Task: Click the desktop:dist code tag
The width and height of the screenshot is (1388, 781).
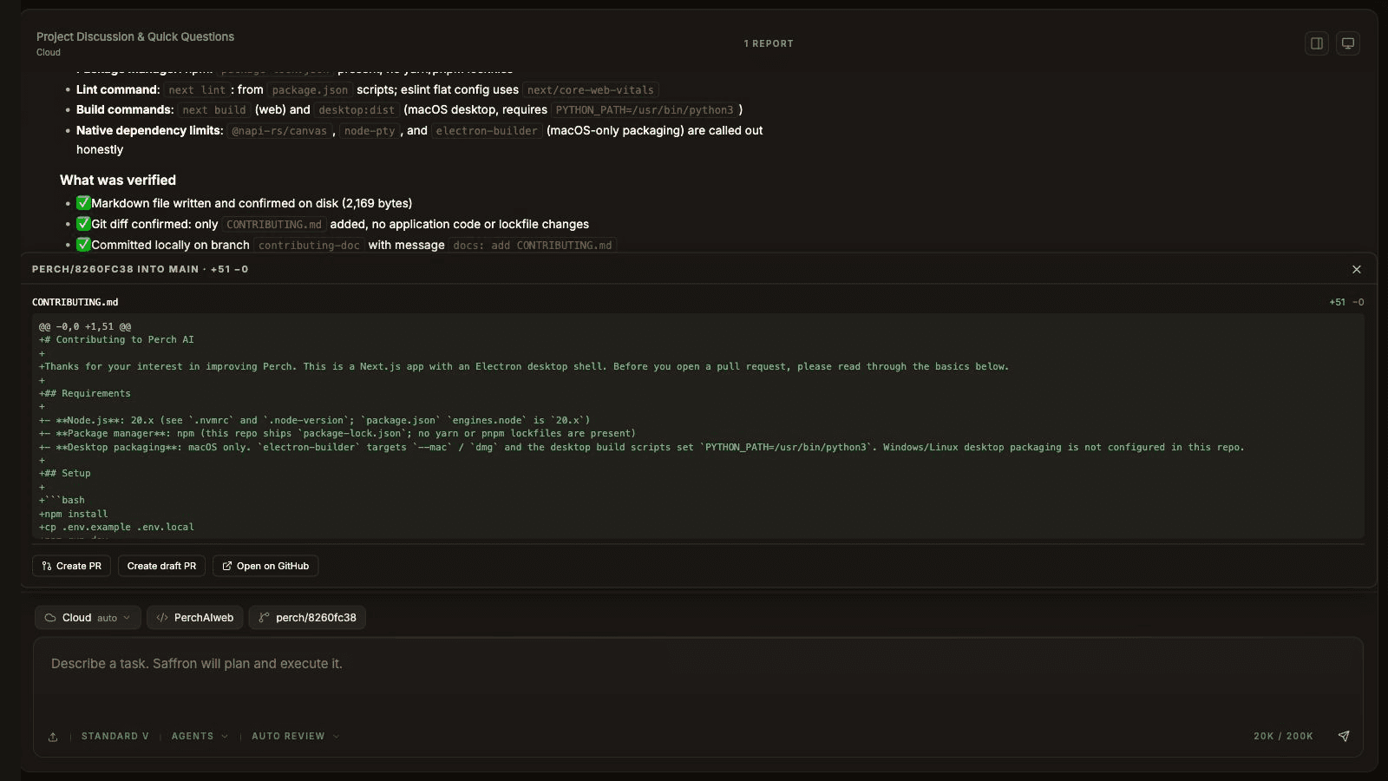Action: [x=357, y=110]
